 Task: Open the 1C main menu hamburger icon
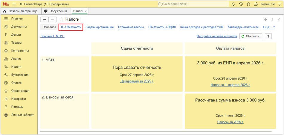click(x=14, y=4)
